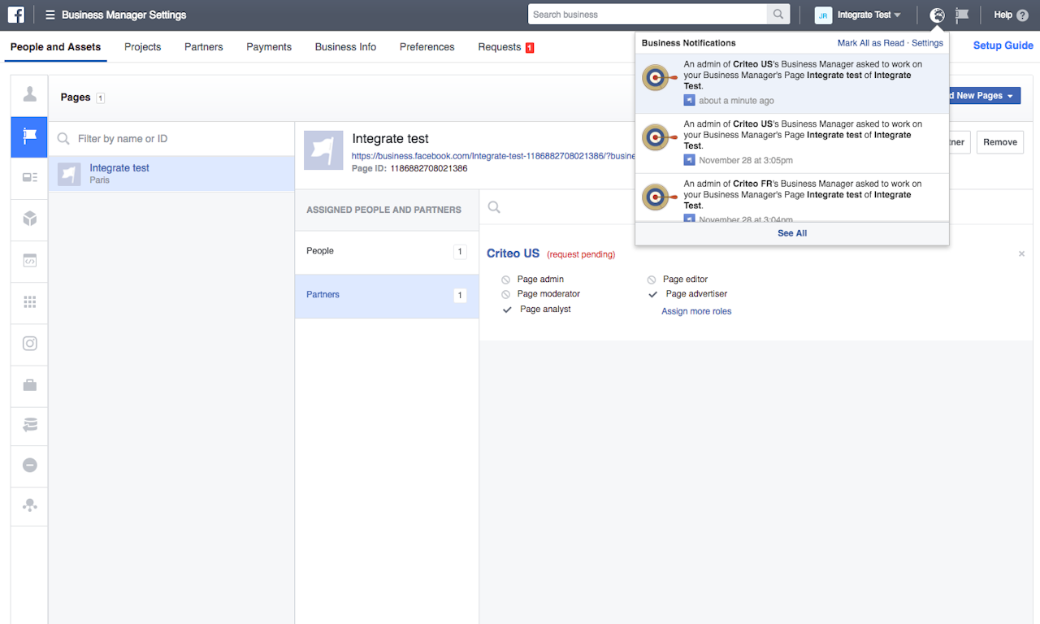Open the Instagram Accounts sidebar icon
This screenshot has width=1040, height=624.
tap(30, 344)
